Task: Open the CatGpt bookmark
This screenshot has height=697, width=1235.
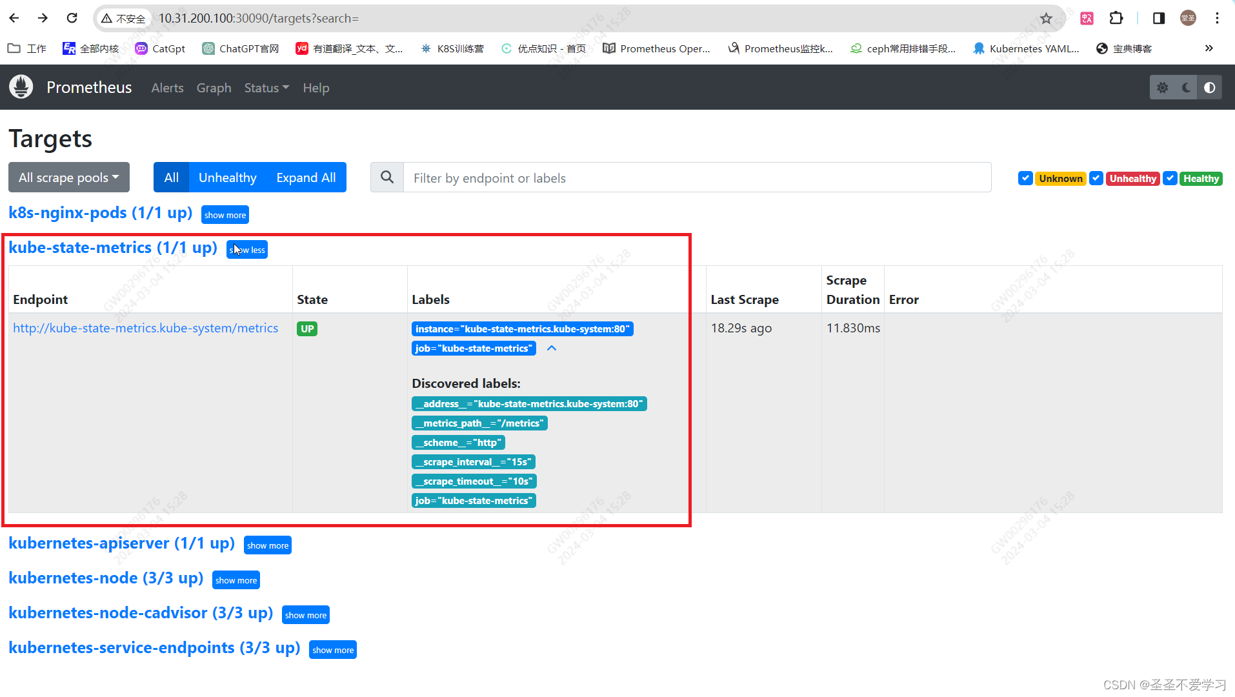Action: point(160,48)
